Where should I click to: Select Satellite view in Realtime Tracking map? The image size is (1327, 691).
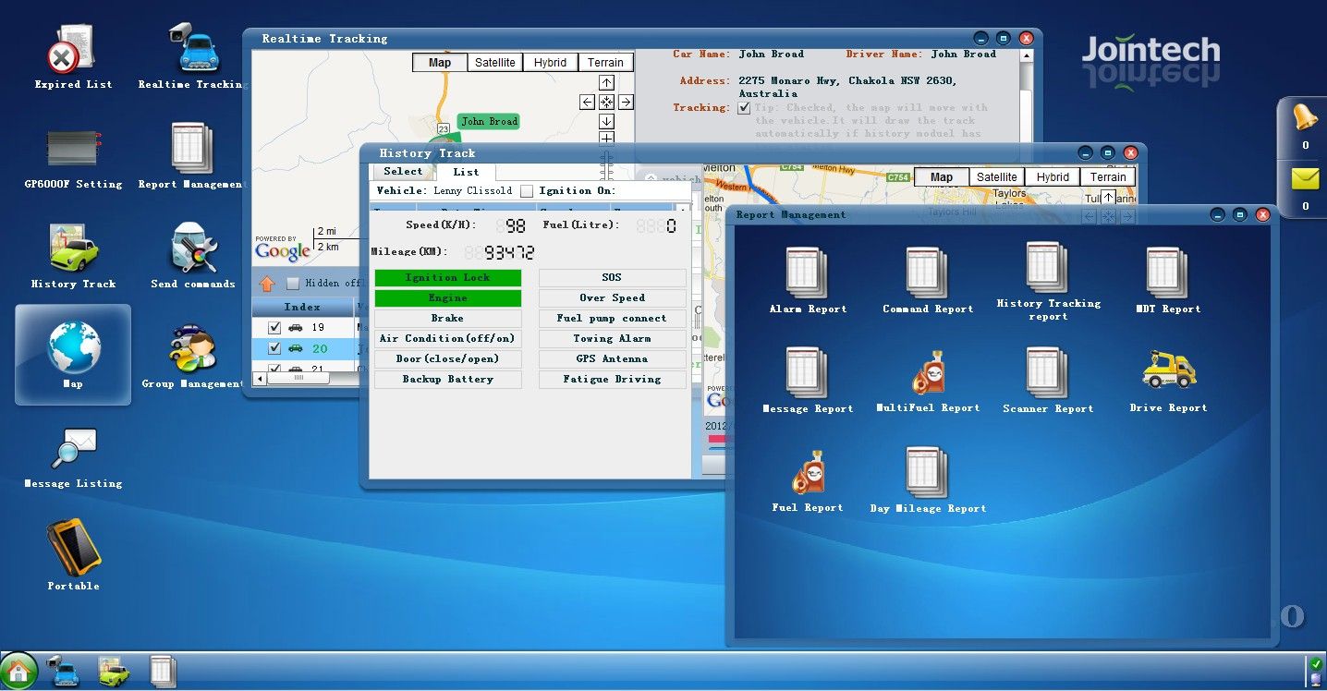(494, 63)
